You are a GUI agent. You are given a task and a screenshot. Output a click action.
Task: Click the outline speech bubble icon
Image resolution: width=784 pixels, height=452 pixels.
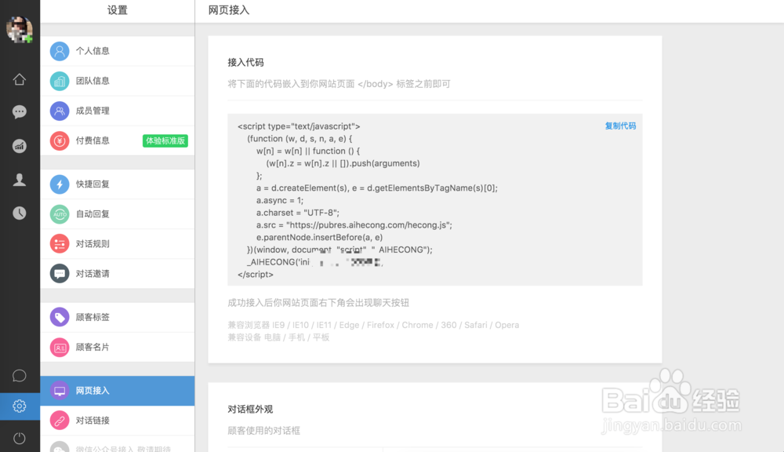coord(20,376)
